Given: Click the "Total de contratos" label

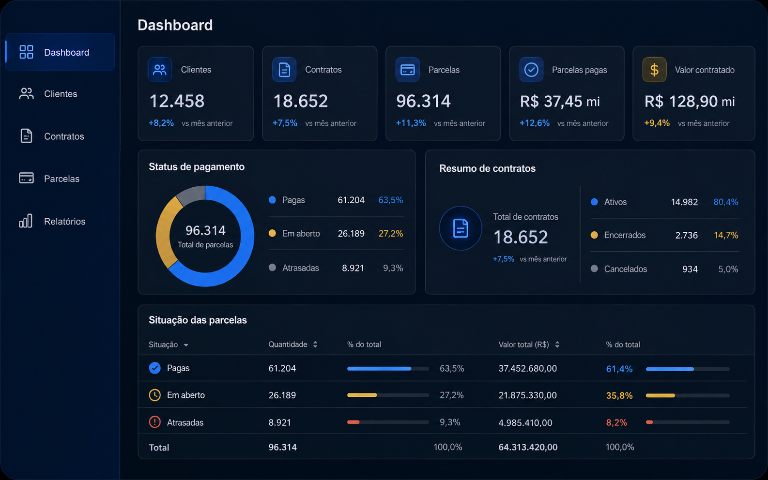Looking at the screenshot, I should [x=525, y=217].
